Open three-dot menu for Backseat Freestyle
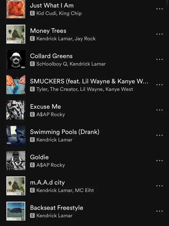169x226 pixels. pyautogui.click(x=159, y=211)
